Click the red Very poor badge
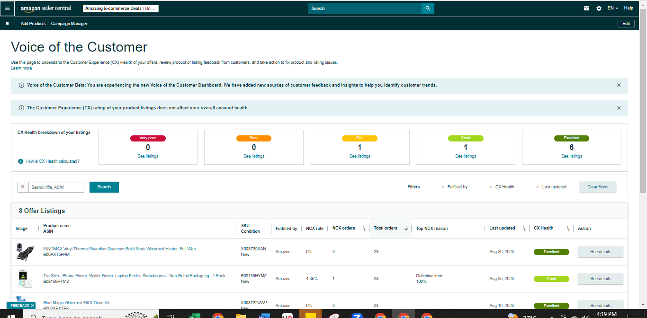The height and width of the screenshot is (318, 647). [148, 138]
